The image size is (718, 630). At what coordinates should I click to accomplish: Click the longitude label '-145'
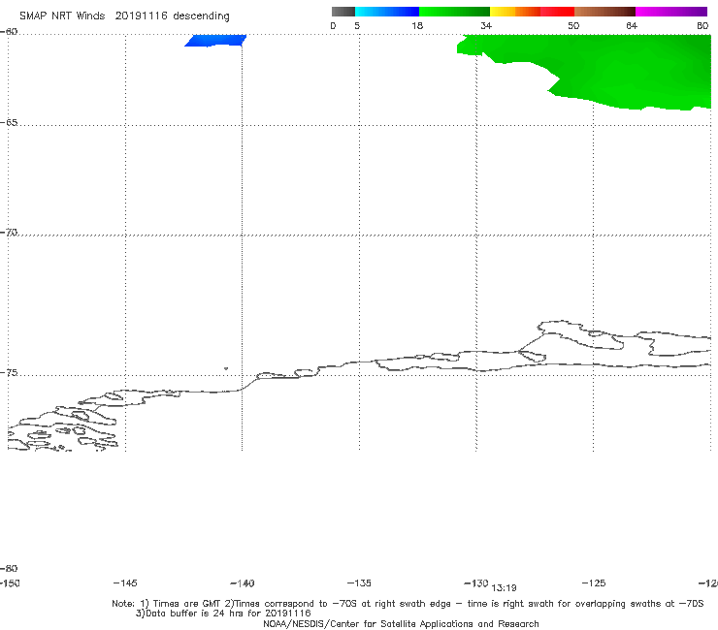pos(125,583)
